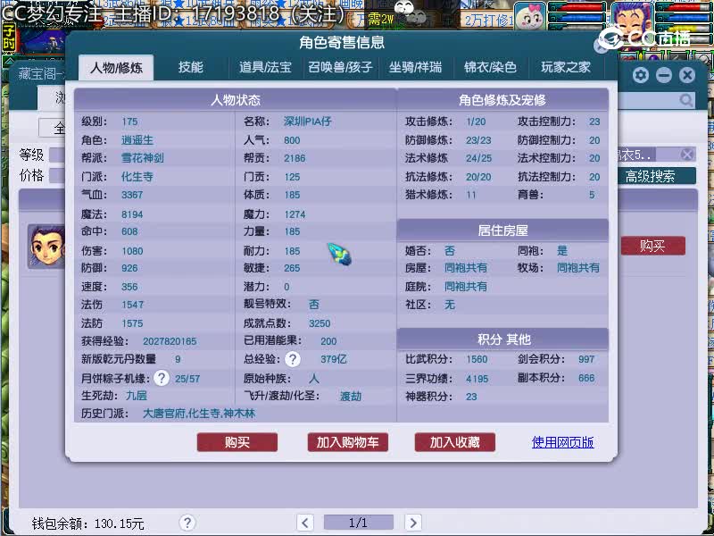
Task: Click the 化生寺 school value
Action: 137,177
